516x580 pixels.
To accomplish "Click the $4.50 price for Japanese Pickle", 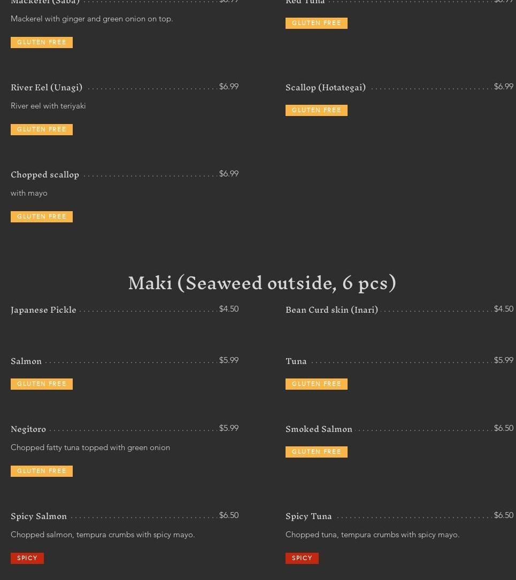I will pos(229,309).
